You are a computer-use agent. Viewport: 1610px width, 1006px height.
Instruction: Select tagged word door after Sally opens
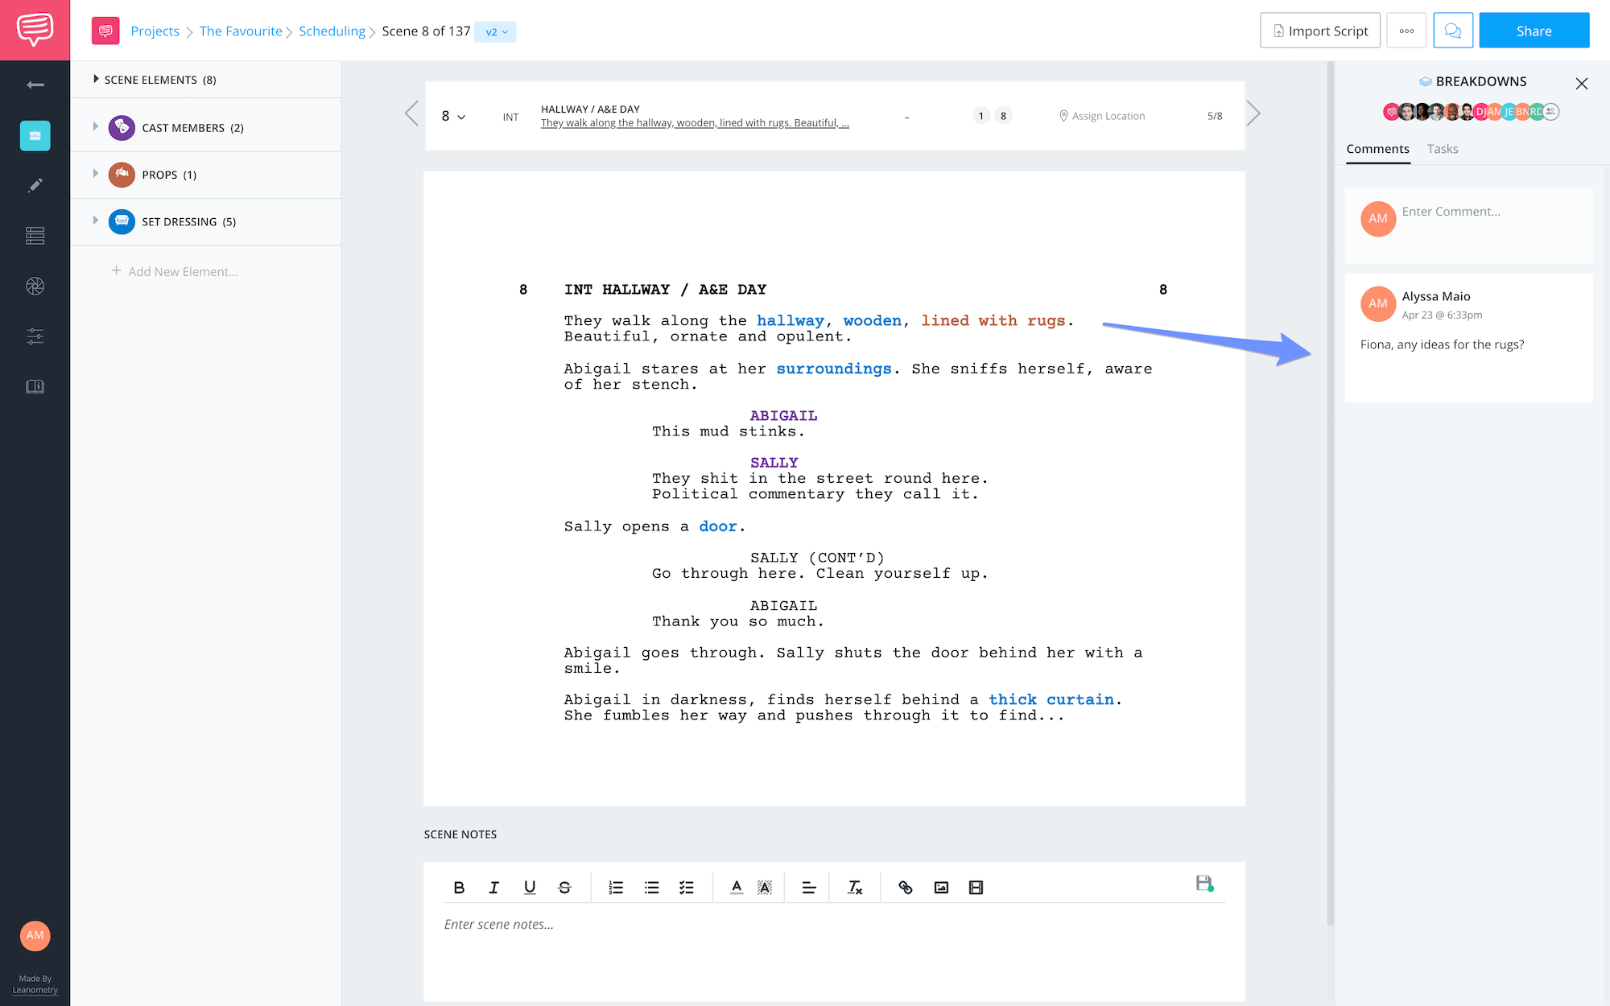pos(718,526)
